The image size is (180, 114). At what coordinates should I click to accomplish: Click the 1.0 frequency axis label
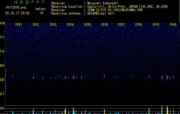3,51
